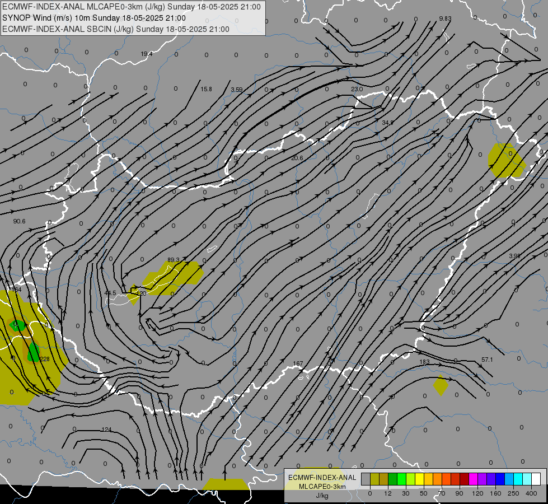
Task: Select the dark green legend swatch
Action: tap(393, 479)
